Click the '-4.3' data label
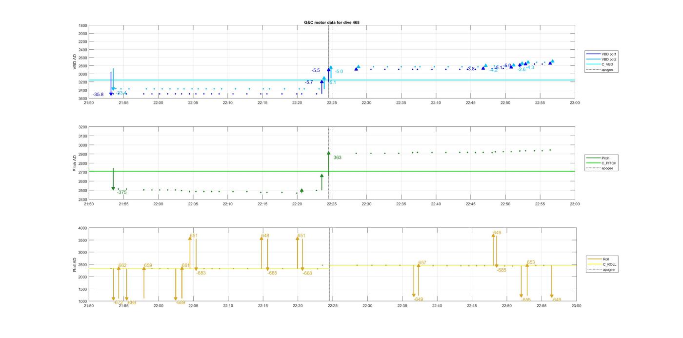Viewport: 683px width, 338px height. point(530,67)
